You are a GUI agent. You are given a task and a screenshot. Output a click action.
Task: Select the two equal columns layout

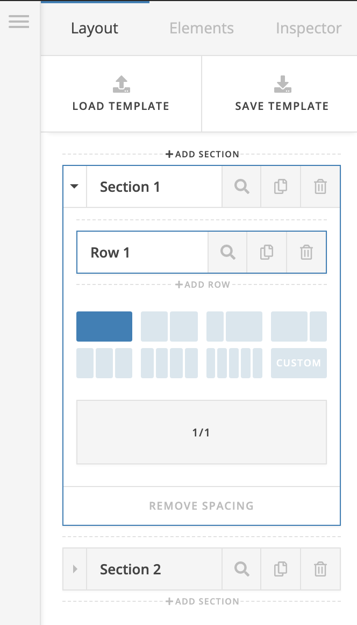pyautogui.click(x=169, y=327)
